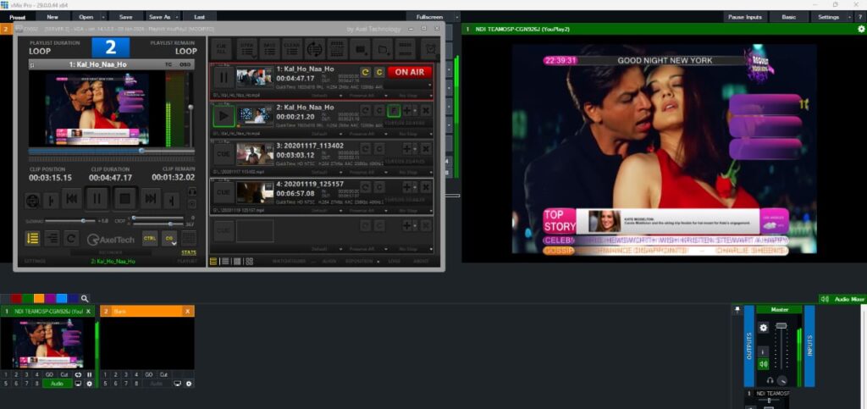Click the CUE ALL button
This screenshot has height=409, width=867.
tap(222, 48)
